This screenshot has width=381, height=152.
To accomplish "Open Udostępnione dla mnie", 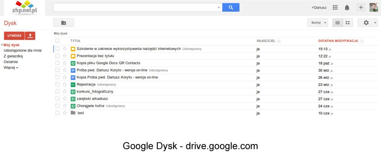I will pos(23,51).
